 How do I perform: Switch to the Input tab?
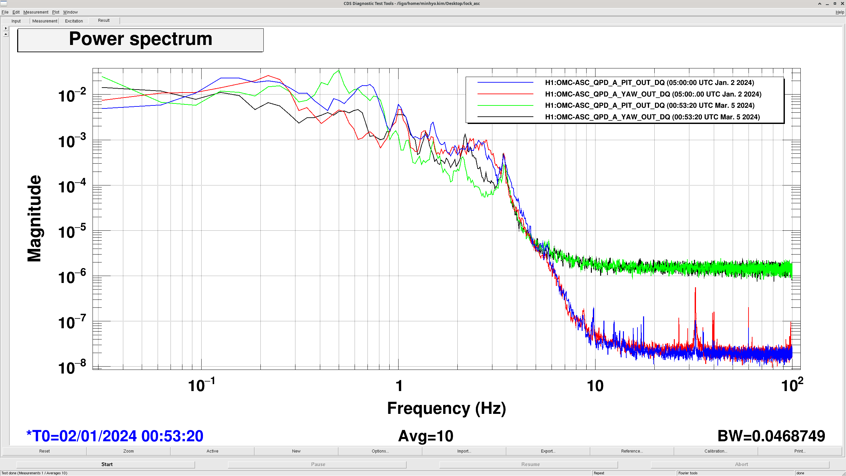click(16, 21)
